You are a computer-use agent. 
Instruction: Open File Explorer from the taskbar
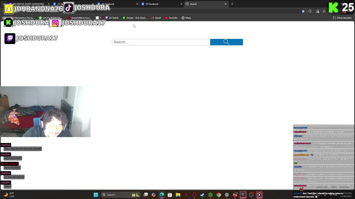click(x=178, y=195)
